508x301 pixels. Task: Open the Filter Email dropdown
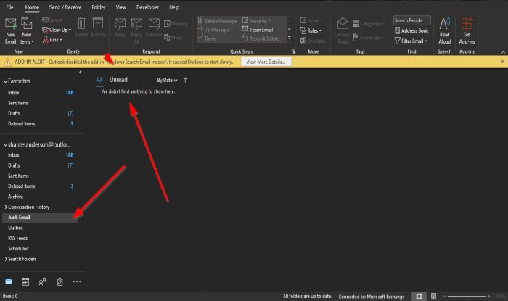click(x=411, y=41)
